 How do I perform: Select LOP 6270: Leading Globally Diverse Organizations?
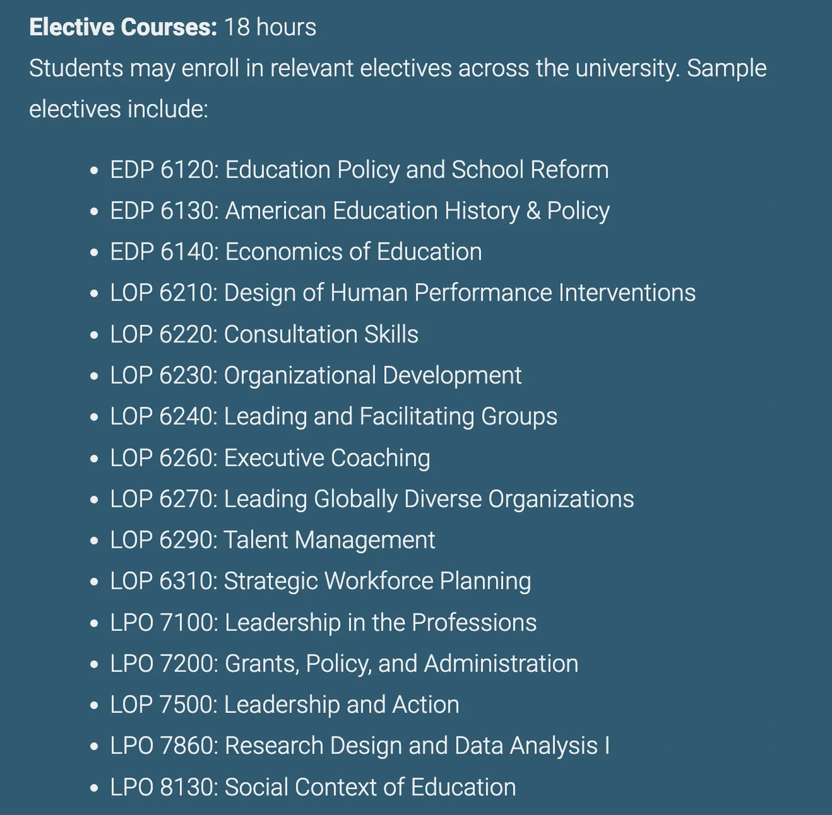click(x=372, y=498)
